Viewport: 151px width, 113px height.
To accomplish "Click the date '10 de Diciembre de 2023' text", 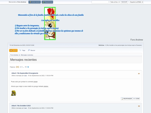I will click(22, 45).
